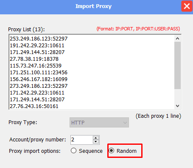
Task: Select the Random import option
Action: pos(123,151)
